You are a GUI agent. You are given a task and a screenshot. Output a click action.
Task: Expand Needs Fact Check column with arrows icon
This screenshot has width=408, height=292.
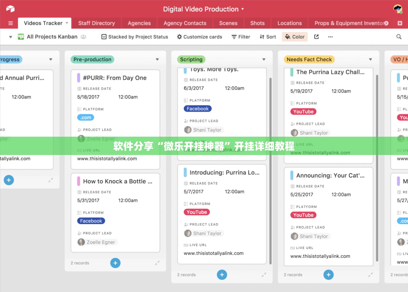[370, 275]
